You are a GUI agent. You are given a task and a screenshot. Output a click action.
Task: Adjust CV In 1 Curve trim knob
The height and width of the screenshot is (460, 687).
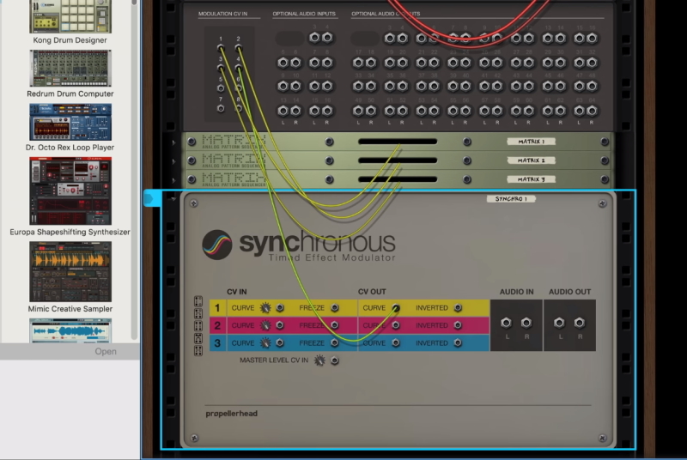[x=265, y=308]
